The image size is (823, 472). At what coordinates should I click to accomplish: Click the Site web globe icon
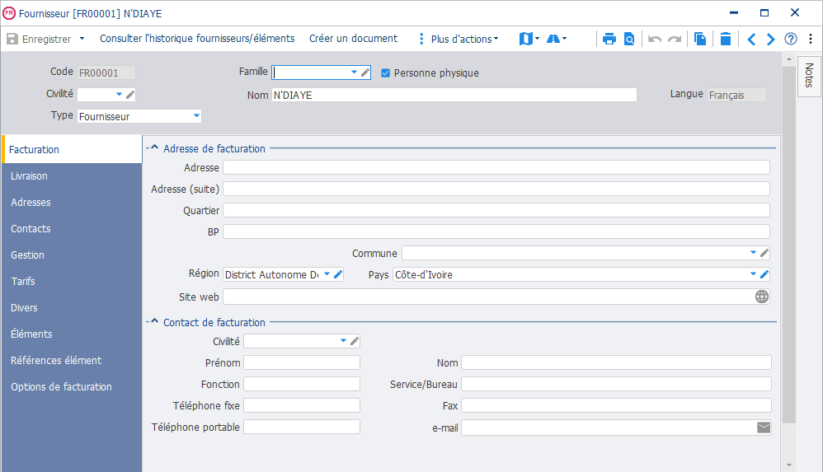762,297
